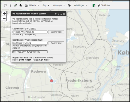Screen dimensions: 130x102
Task: Open the green question mark help
Action: (94, 5)
